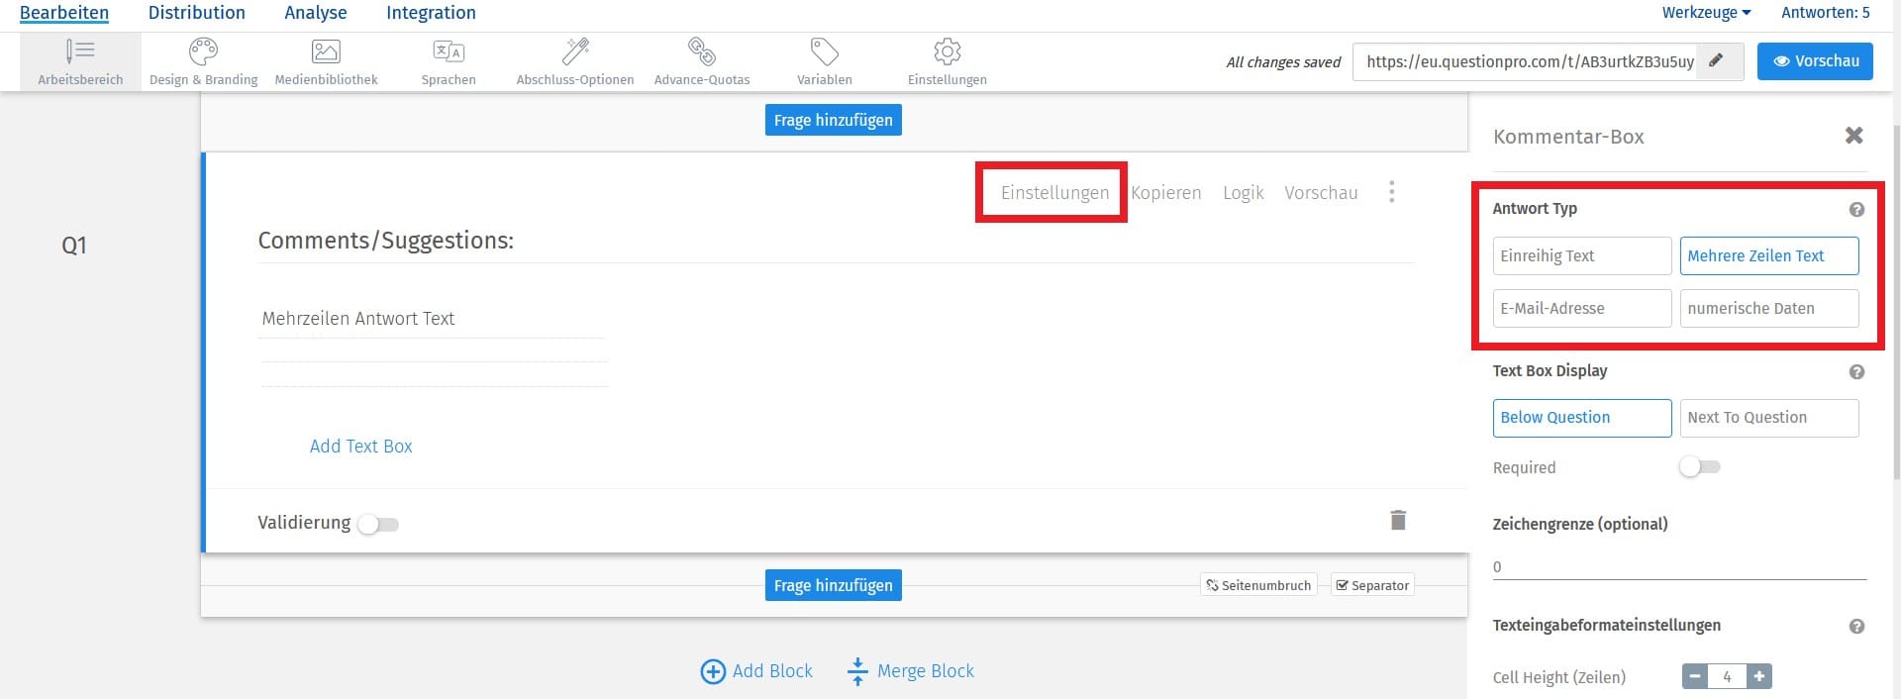Expand the Werkzeuge dropdown menu

(x=1706, y=13)
